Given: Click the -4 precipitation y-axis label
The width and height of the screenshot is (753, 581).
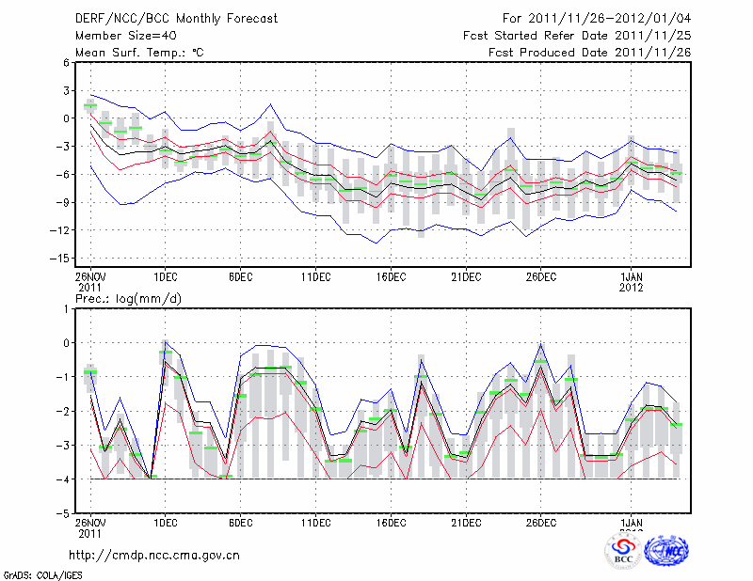Looking at the screenshot, I should coord(63,479).
